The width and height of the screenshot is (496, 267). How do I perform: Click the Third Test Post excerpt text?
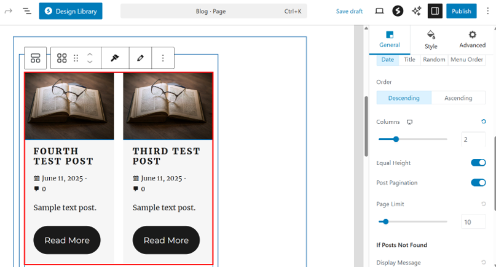pos(164,207)
